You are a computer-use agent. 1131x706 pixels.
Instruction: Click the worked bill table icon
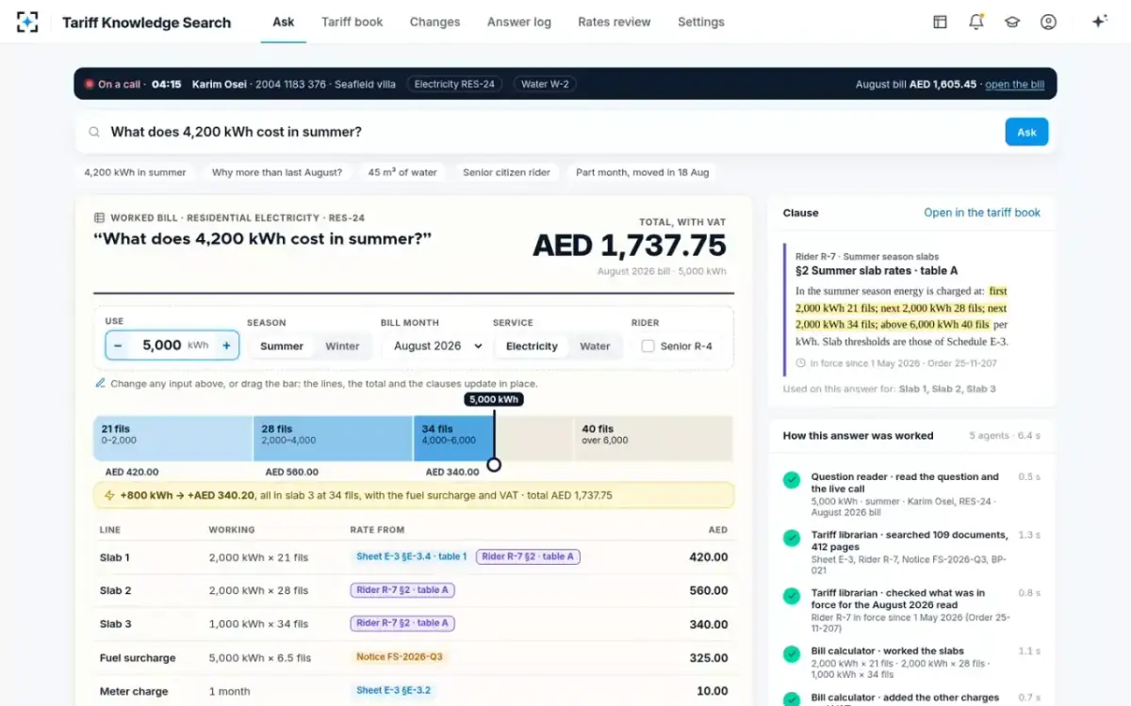pyautogui.click(x=99, y=217)
